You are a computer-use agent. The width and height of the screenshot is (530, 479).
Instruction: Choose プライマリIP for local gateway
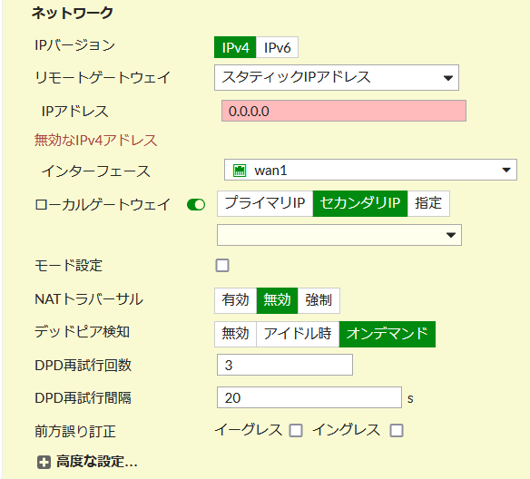pyautogui.click(x=265, y=203)
